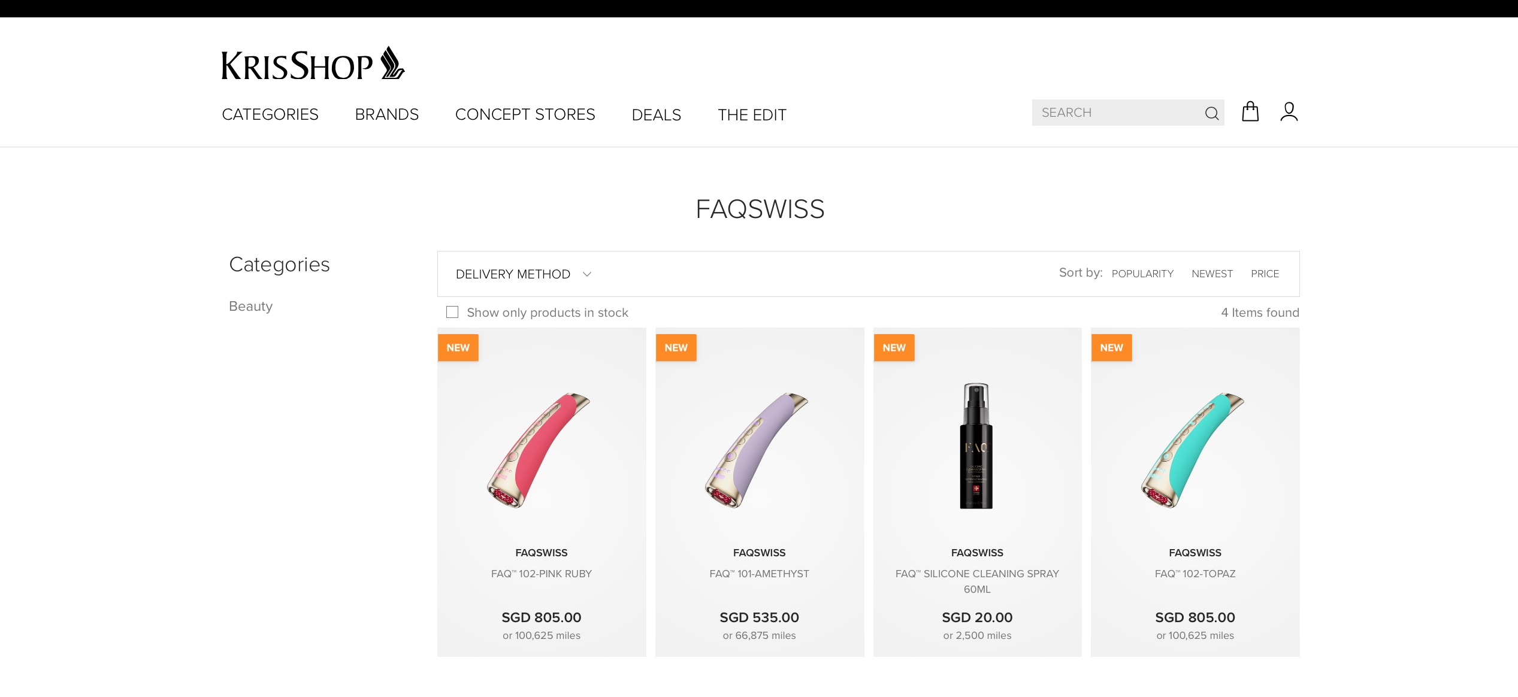Open the Categories navigation menu
Screen dimensions: 1518x697
[x=270, y=114]
